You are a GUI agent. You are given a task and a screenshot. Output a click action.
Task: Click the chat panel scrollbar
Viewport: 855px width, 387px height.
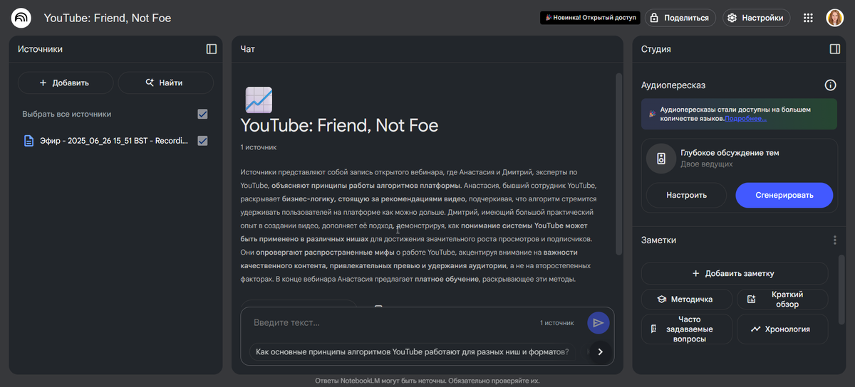(x=618, y=164)
